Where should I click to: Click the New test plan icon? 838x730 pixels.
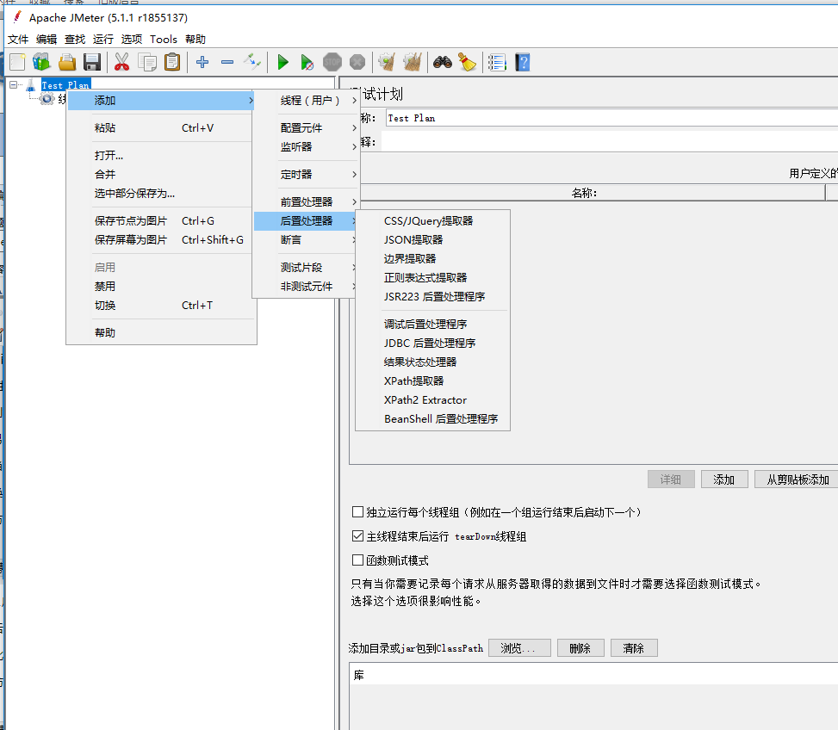tap(17, 63)
